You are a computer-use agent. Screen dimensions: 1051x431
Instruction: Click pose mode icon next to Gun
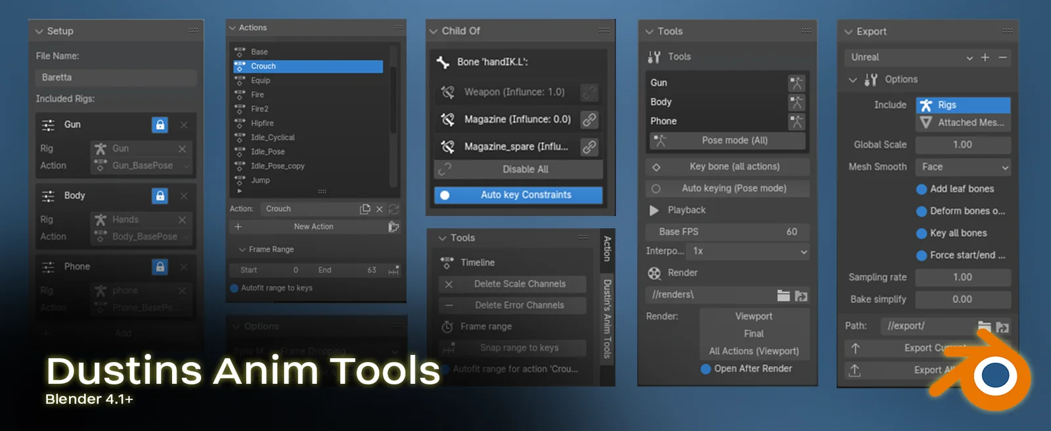coord(796,83)
